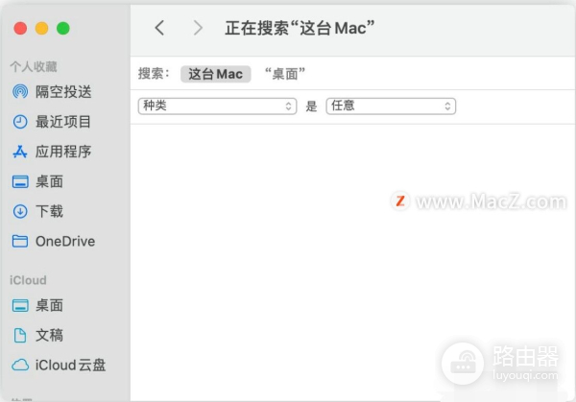Screen dimensions: 576x402
Task: Click the Applications icon beside 应用程序
Action: click(x=20, y=152)
